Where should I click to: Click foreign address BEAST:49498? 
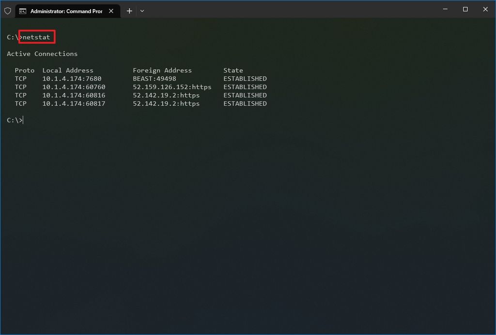[x=155, y=79]
